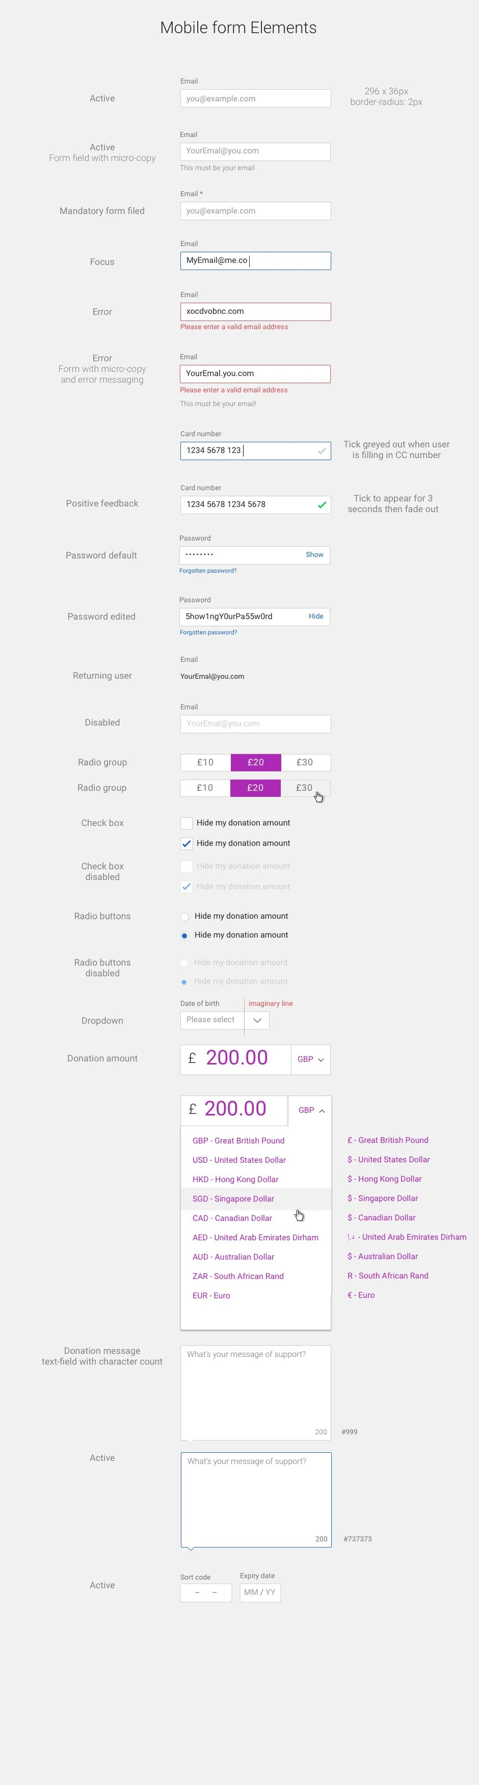Viewport: 479px width, 1785px height.
Task: Click greyed tick in card number field
Action: click(x=322, y=451)
